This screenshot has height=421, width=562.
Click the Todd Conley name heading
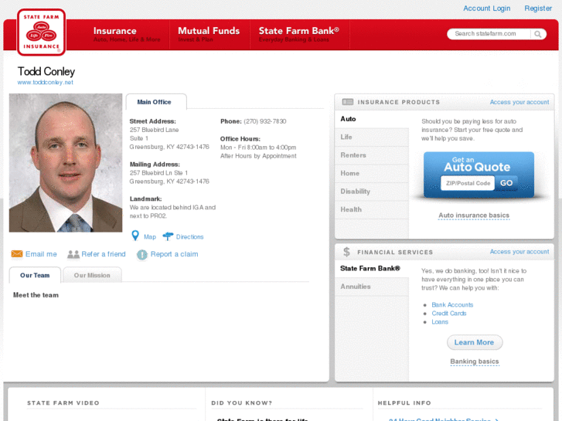pos(46,71)
